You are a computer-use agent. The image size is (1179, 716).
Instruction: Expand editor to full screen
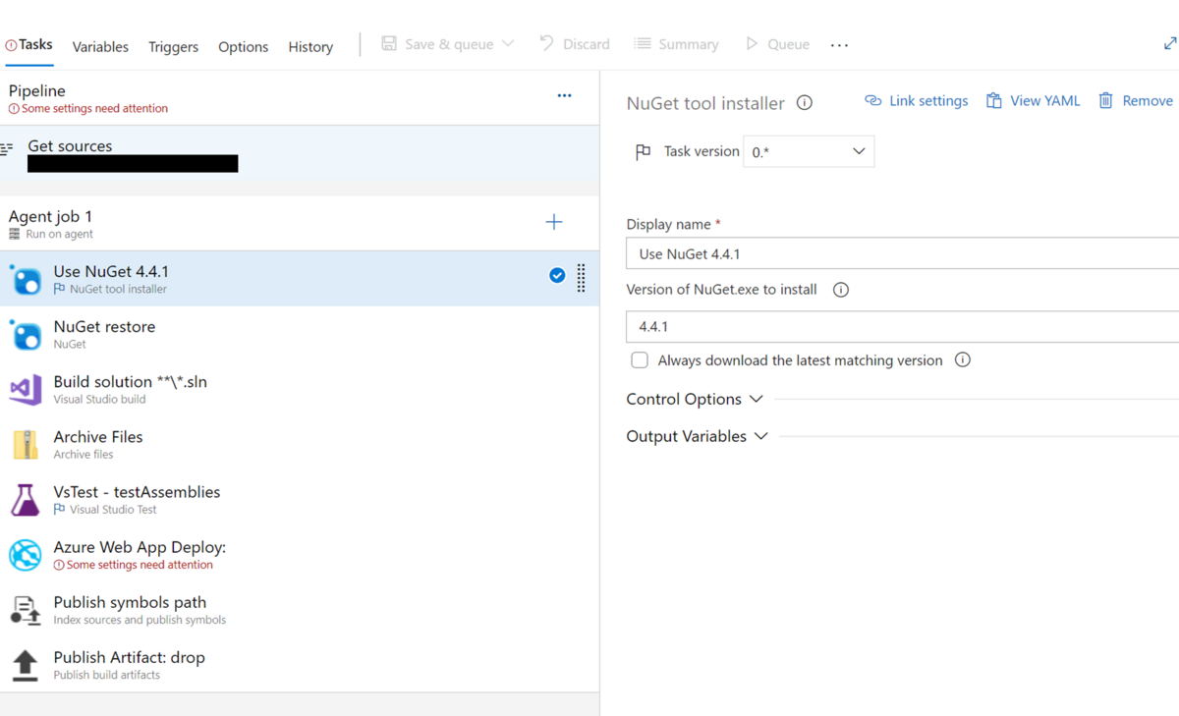[1169, 43]
